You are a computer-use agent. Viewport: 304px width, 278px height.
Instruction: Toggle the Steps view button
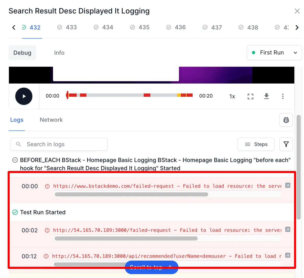pyautogui.click(x=256, y=144)
